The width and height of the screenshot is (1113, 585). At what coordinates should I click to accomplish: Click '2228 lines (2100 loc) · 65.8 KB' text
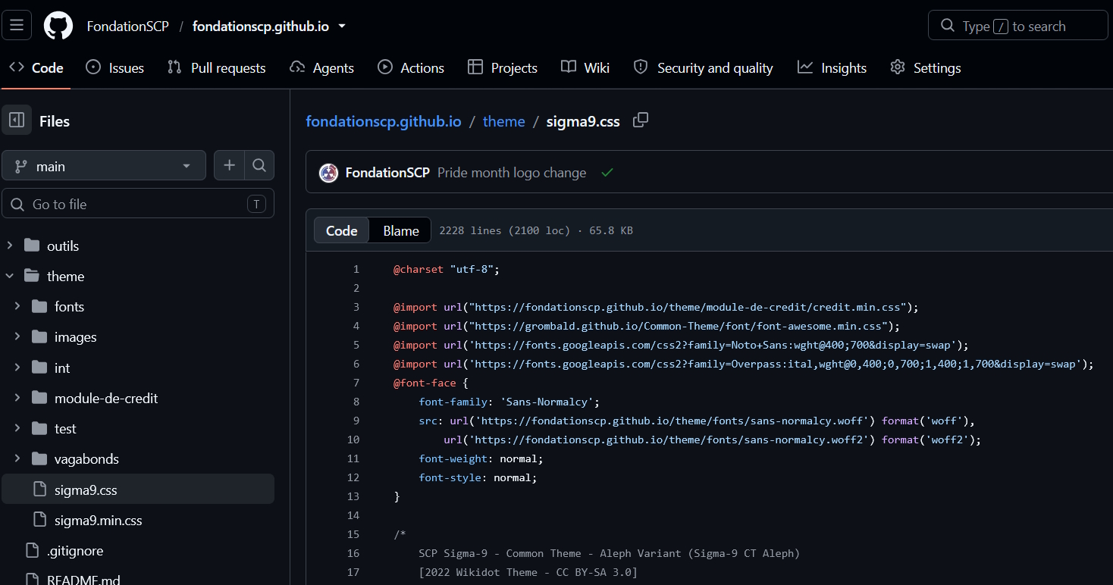click(x=536, y=230)
